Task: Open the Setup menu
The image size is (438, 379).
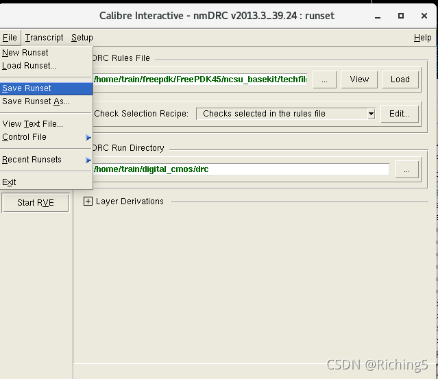Action: coord(82,38)
